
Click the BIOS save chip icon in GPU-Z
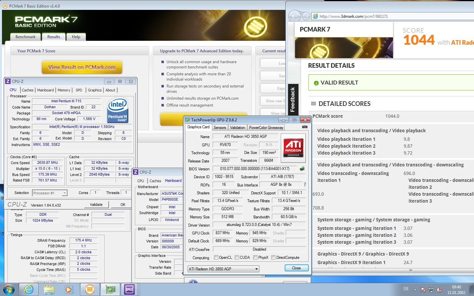[302, 169]
